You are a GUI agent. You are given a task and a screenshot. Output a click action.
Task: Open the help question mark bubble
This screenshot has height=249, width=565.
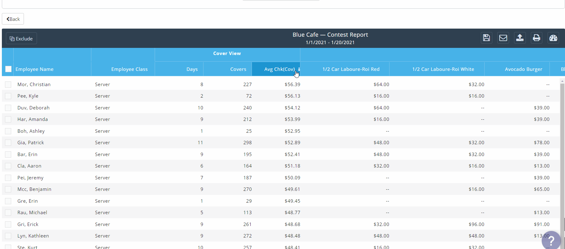coord(551,240)
